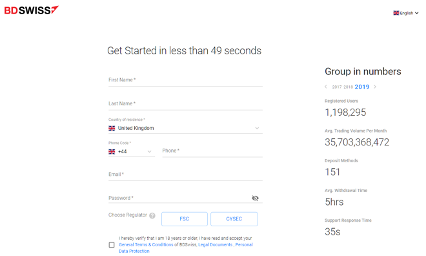The width and height of the screenshot is (426, 256).
Task: Click the language flag icon beside English
Action: click(396, 13)
